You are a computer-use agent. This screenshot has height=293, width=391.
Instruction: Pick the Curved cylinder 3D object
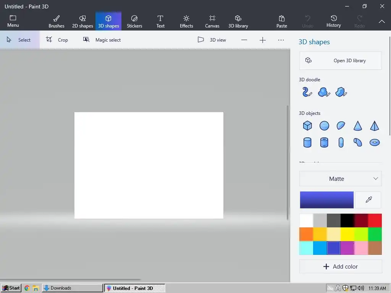(358, 143)
